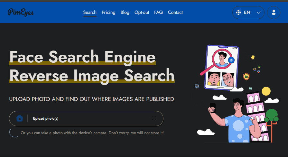Navigate to the Contact page
The width and height of the screenshot is (288, 157).
tap(175, 12)
